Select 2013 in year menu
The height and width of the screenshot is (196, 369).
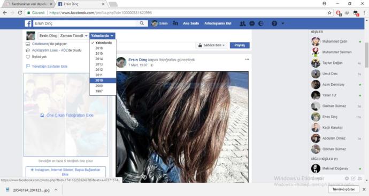coord(103,64)
